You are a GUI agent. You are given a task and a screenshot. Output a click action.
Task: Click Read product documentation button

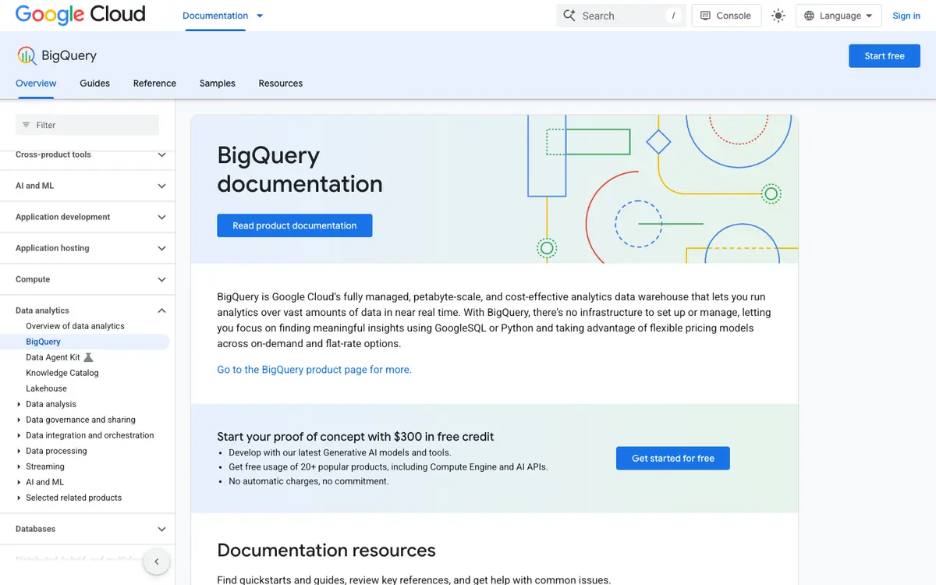[x=294, y=225]
